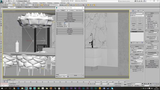Toggle Skylight portal checkbox

tap(146, 21)
